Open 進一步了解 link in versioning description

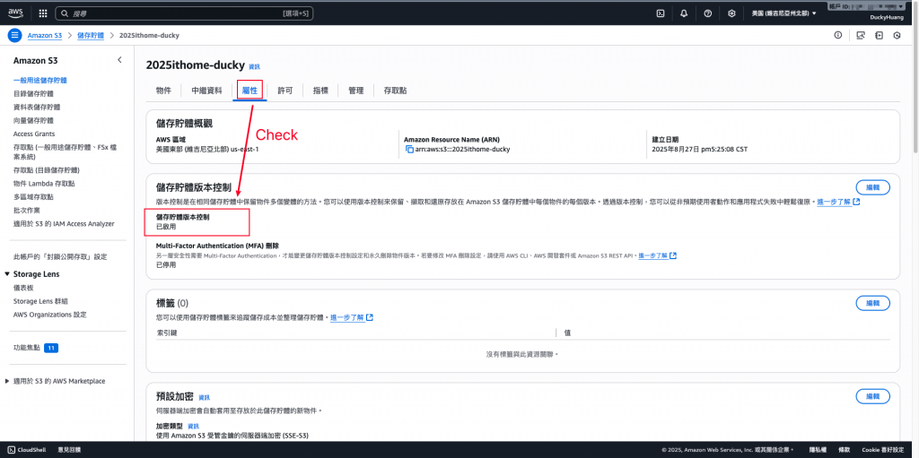(839, 202)
